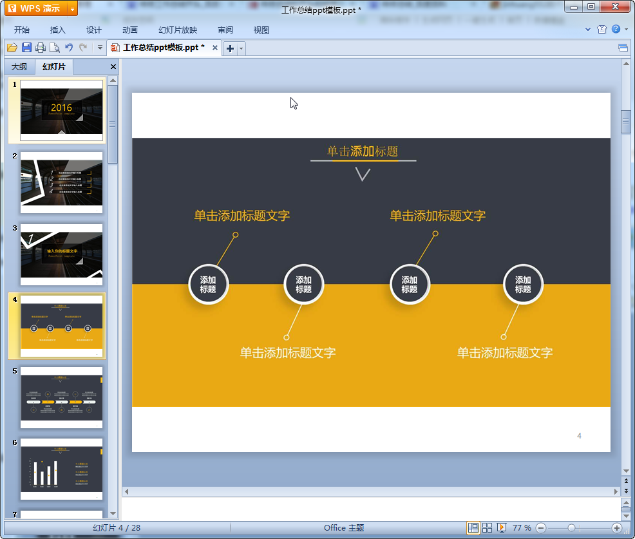The width and height of the screenshot is (635, 539).
Task: Go to next slide with double down arrow
Action: (626, 491)
